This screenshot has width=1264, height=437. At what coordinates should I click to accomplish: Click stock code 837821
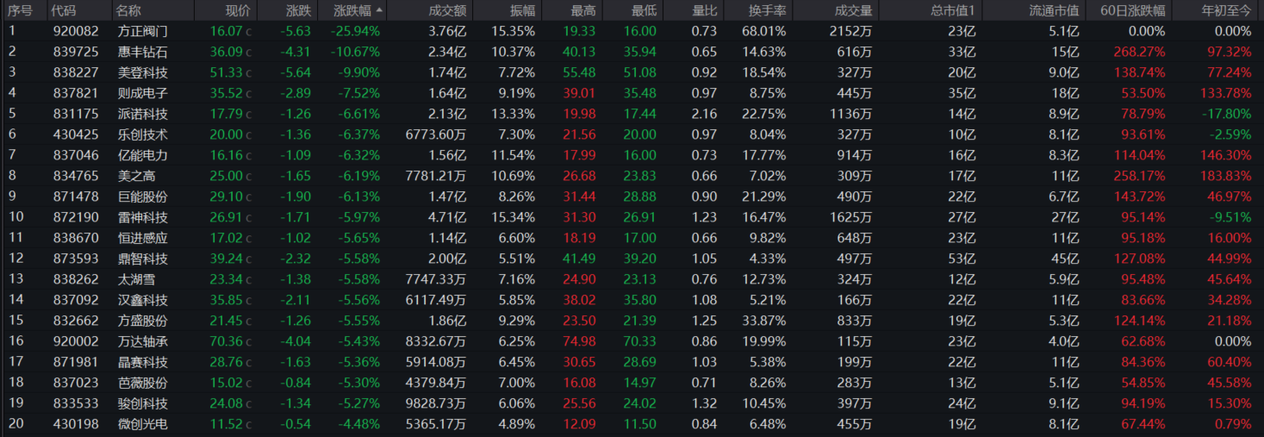76,93
